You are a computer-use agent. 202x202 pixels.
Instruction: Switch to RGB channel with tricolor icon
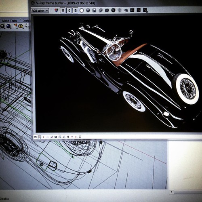click(57, 11)
